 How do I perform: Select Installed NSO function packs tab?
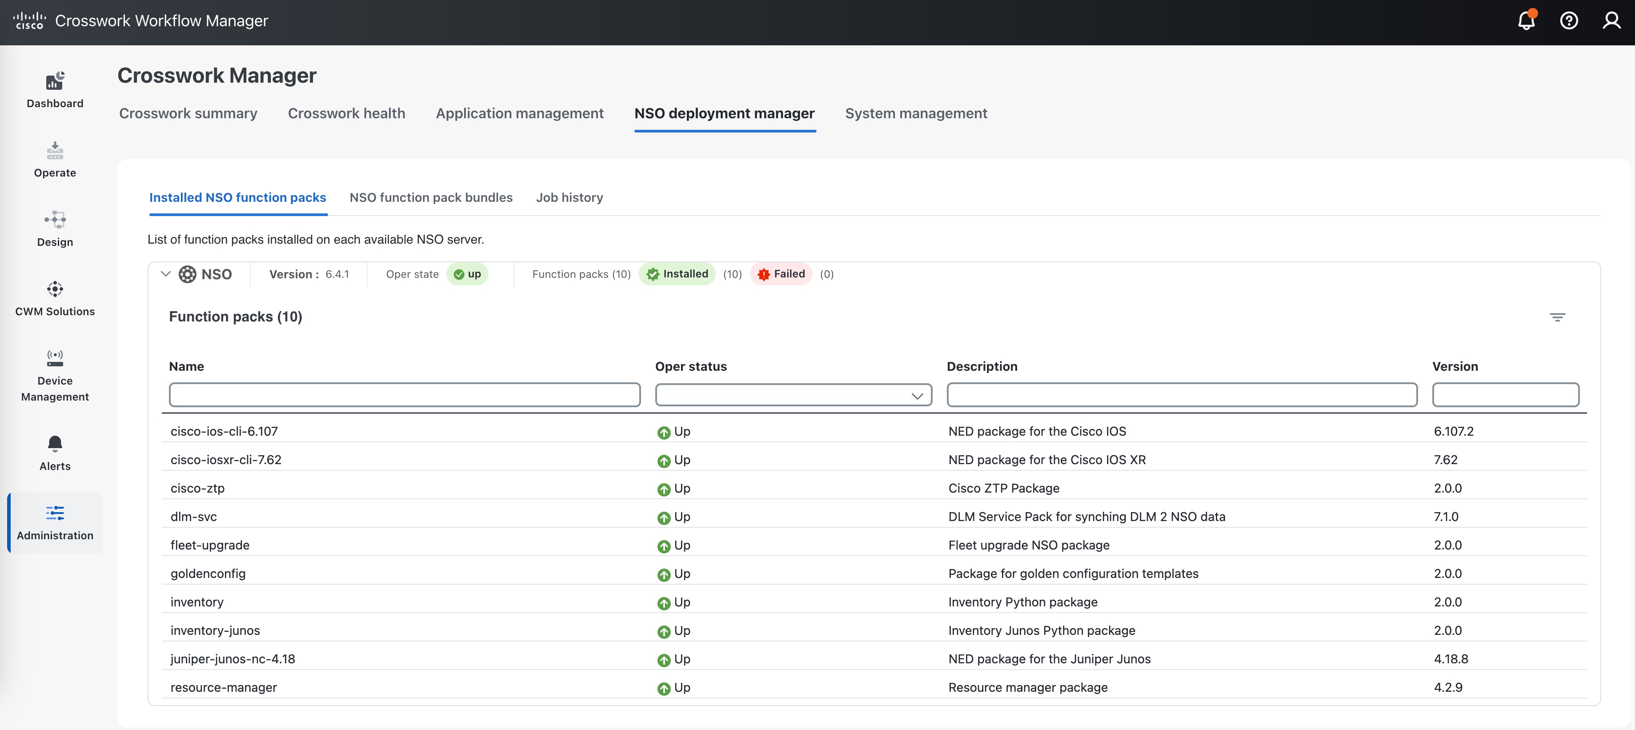237,197
